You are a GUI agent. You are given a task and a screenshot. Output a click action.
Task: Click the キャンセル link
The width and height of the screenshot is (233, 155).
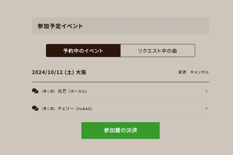point(199,72)
